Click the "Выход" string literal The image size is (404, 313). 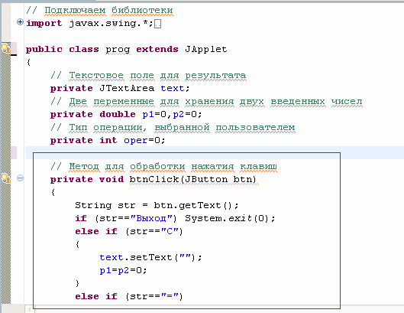[x=151, y=218]
